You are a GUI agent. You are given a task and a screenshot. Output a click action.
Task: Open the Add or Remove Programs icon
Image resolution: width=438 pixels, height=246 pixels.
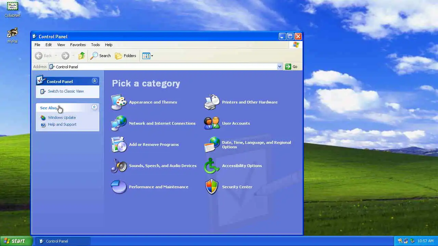click(x=119, y=145)
